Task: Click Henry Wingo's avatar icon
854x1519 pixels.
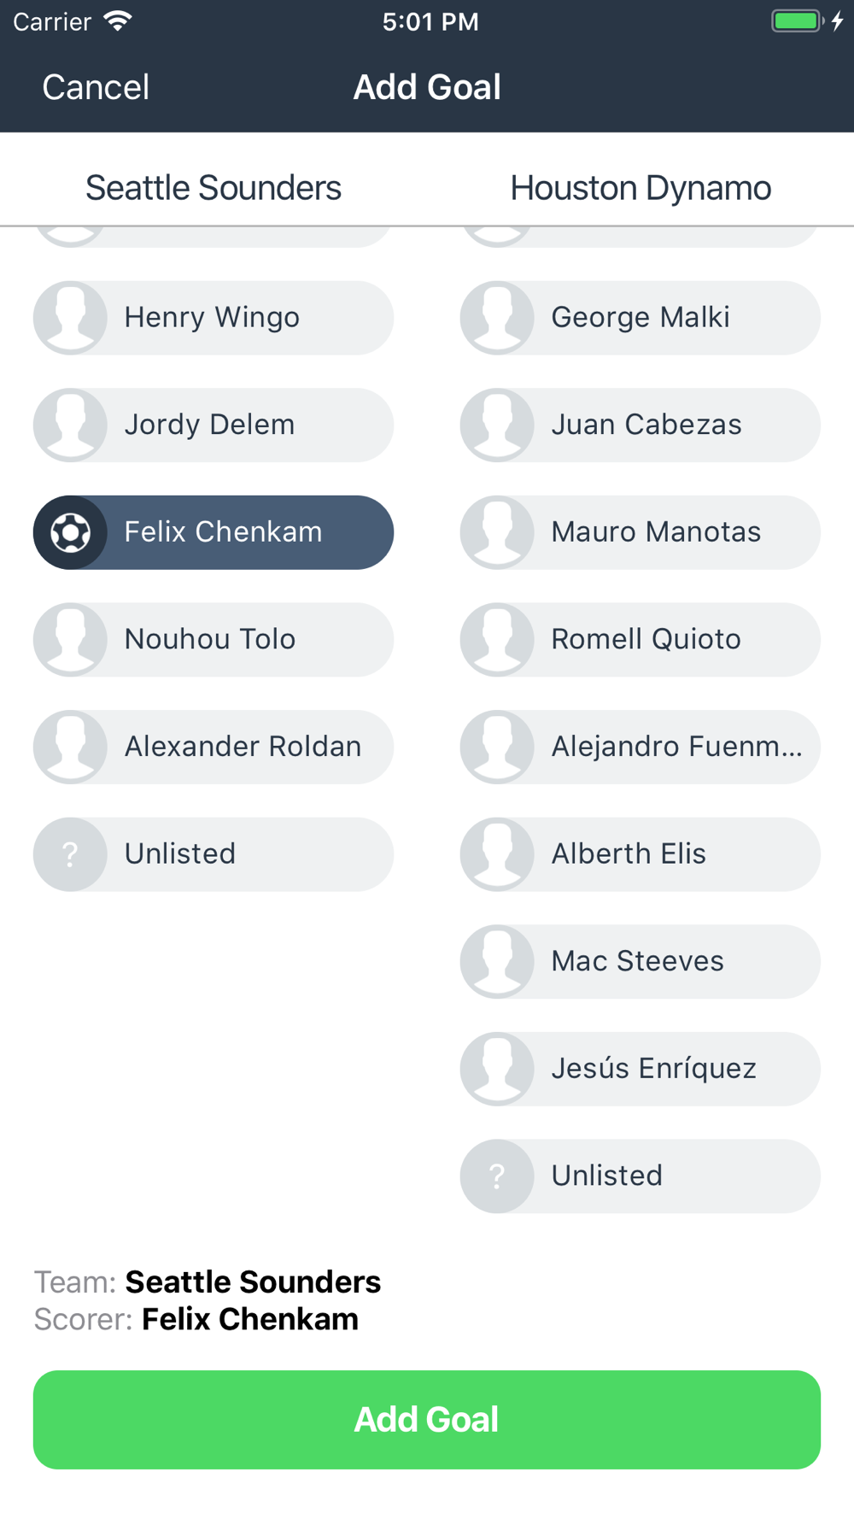Action: pos(70,318)
